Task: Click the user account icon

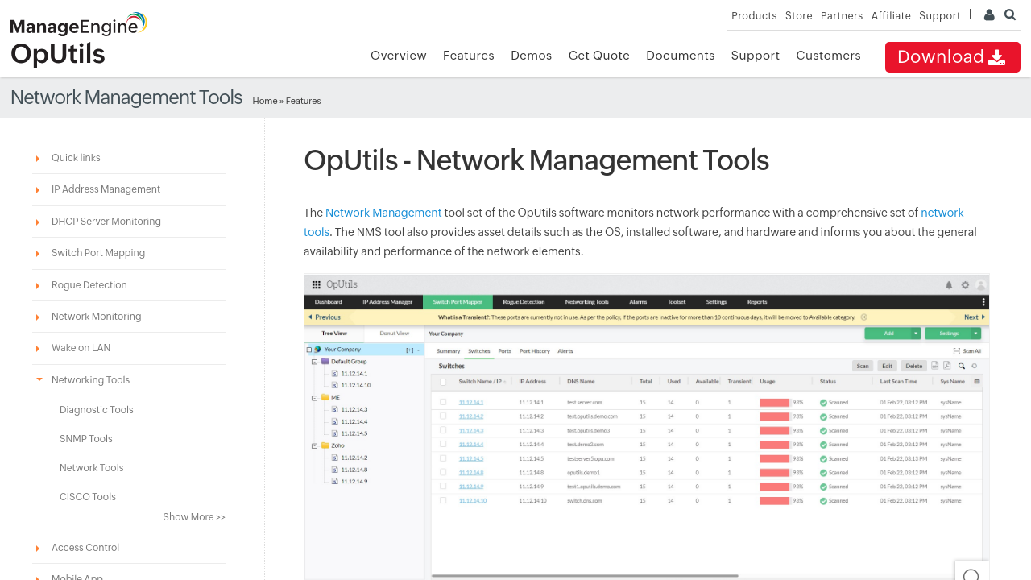Action: click(x=989, y=15)
